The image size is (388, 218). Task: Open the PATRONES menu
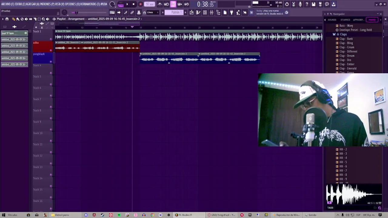coord(47,4)
